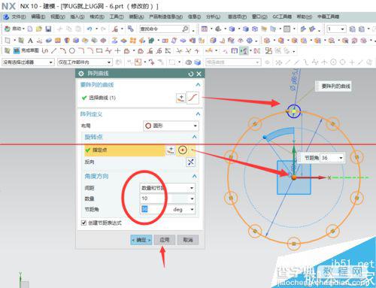Select the Fillet sketch tool
The height and width of the screenshot is (288, 376).
81,51
